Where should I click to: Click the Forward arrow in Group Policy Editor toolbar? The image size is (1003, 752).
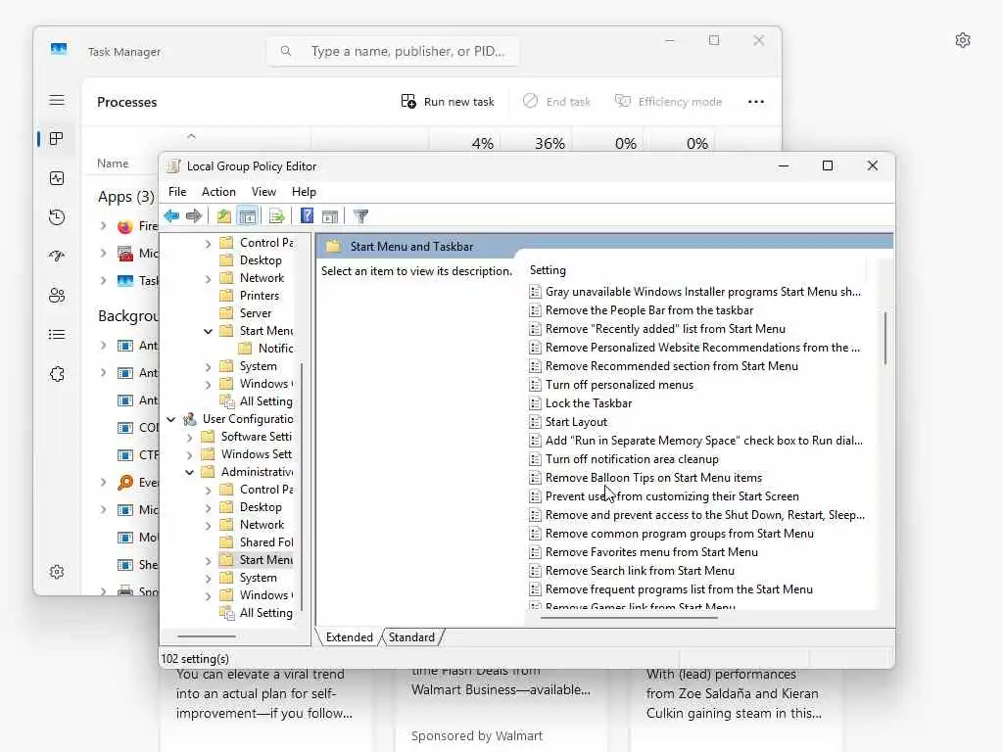193,216
